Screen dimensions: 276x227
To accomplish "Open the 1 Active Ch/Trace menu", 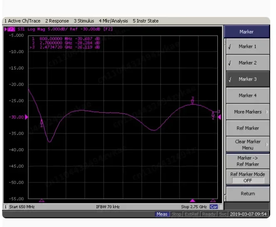I will pos(22,21).
